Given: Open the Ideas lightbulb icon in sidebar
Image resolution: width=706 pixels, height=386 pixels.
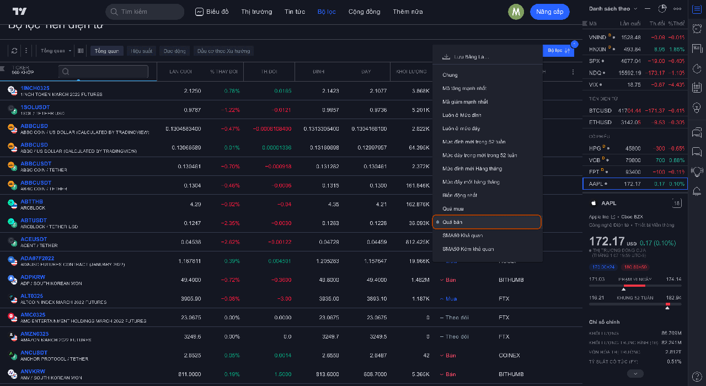Looking at the screenshot, I should pos(697,107).
